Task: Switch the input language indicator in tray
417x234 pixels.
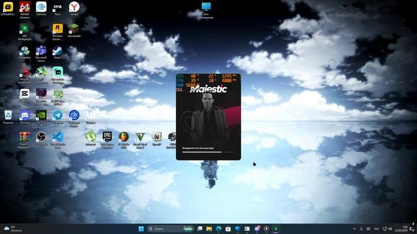Action: 377,229
